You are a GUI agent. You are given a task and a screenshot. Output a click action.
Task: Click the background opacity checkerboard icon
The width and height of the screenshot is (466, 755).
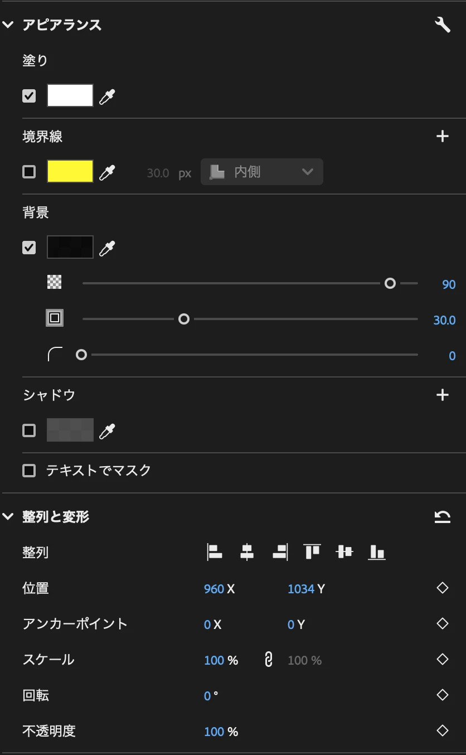coord(54,282)
